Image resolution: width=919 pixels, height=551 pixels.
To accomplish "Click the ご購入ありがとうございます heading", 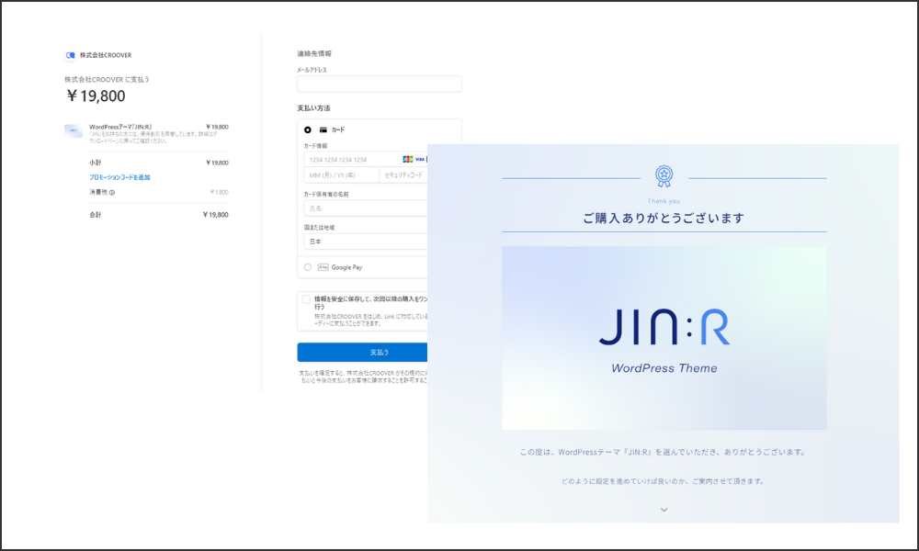I will pos(664,218).
